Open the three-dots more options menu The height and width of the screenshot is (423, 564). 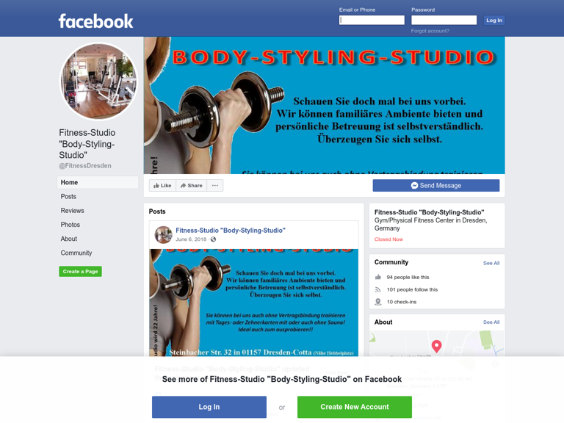[x=215, y=186]
